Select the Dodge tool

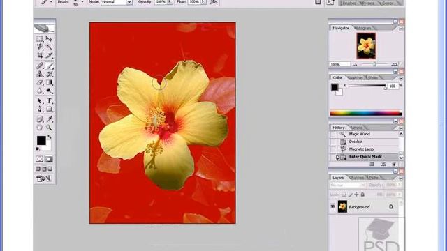49,91
